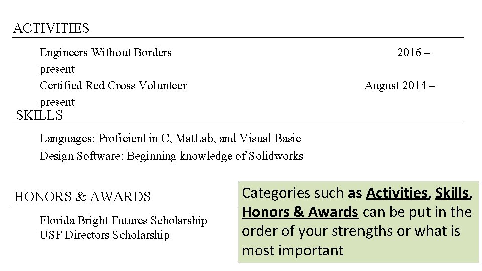Click the underlined Skills word in callout

(454, 193)
